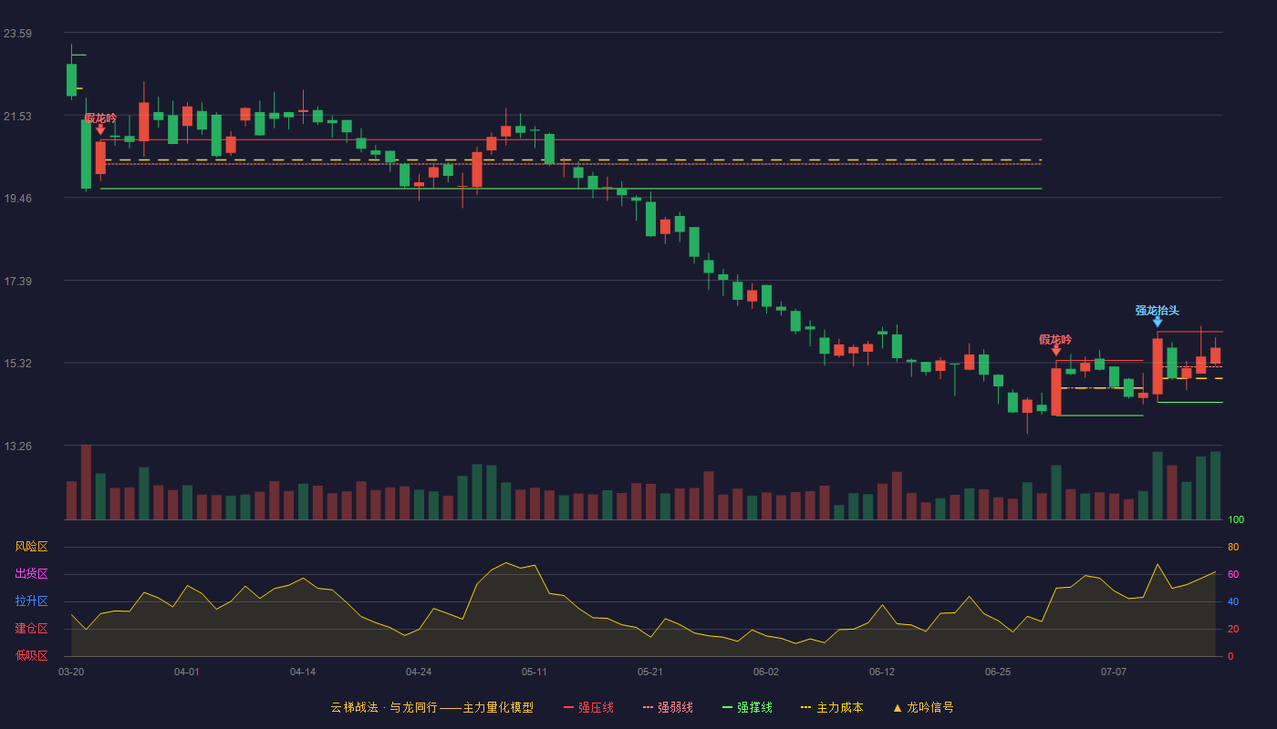Image resolution: width=1277 pixels, height=729 pixels.
Task: Click the 07-07 date axis label
Action: 1114,672
